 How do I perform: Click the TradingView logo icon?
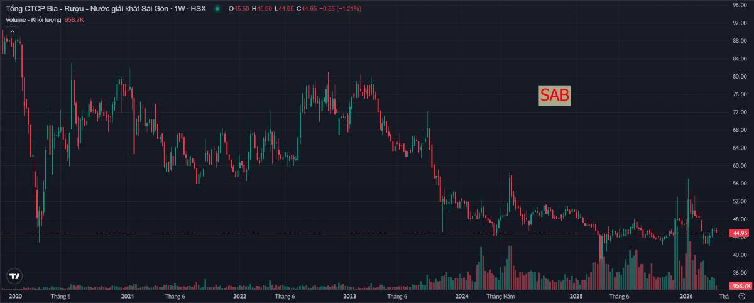pyautogui.click(x=14, y=277)
